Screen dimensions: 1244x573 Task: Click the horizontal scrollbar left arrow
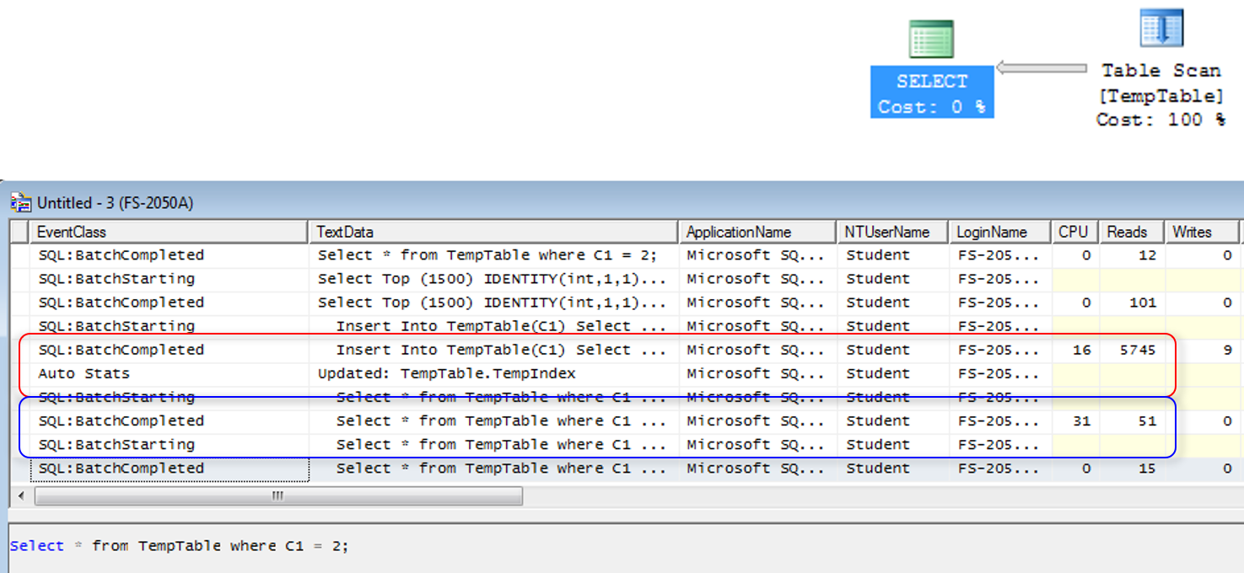click(22, 496)
